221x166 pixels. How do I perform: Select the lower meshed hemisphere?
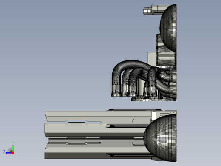[161, 138]
